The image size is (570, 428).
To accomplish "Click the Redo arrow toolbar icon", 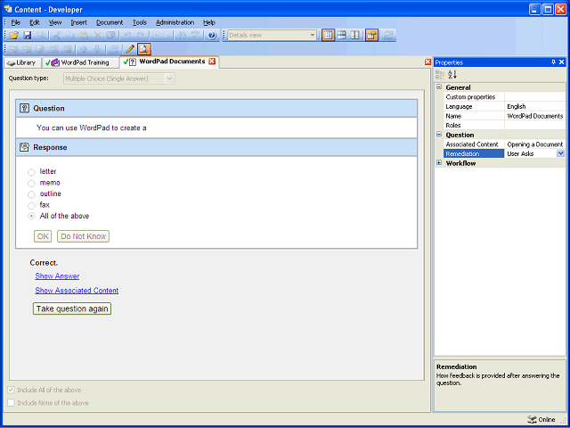I will 141,36.
